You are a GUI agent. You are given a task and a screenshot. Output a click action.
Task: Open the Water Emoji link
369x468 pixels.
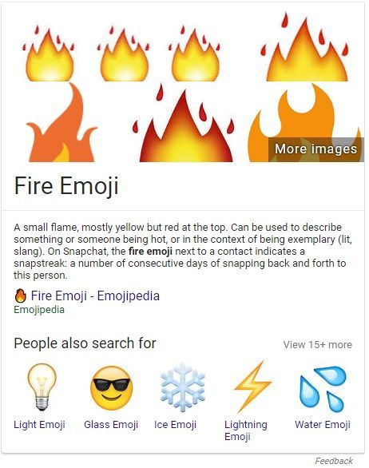click(323, 424)
